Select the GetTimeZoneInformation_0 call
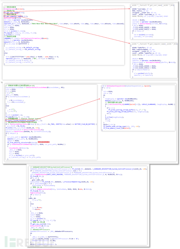The image size is (180, 249). click(29, 38)
